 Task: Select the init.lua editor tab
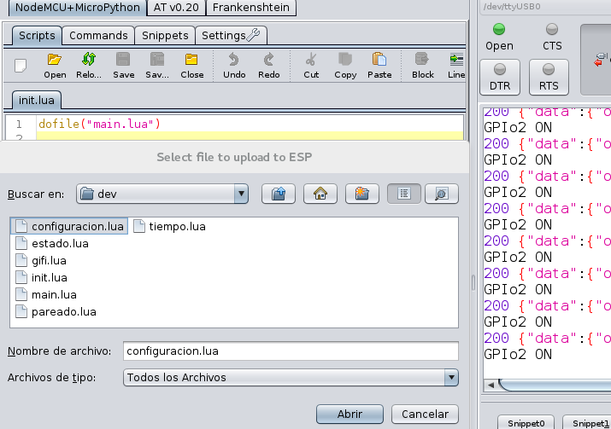[36, 100]
